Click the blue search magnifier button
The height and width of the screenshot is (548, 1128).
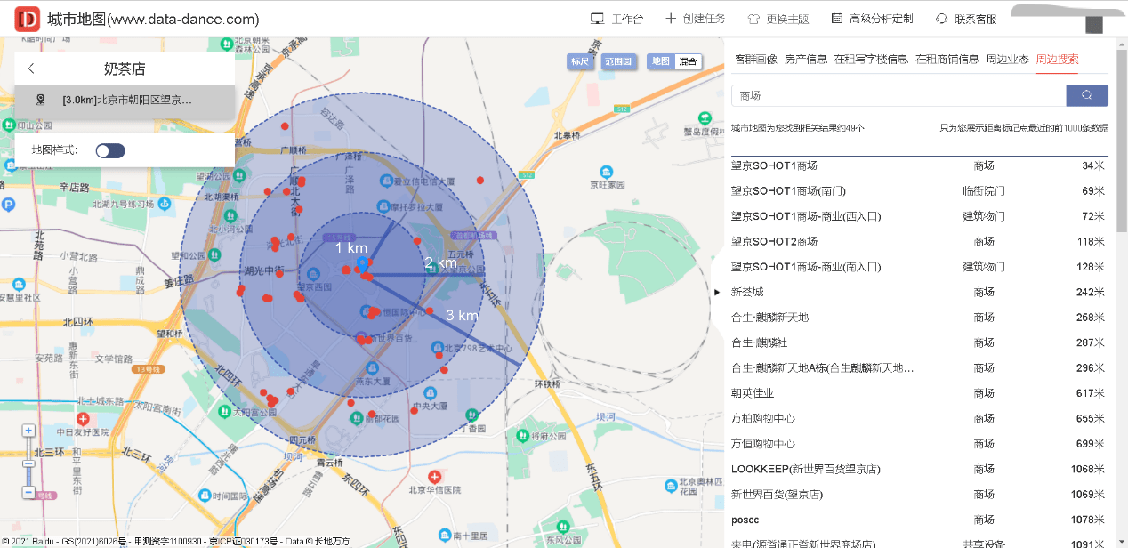coord(1087,95)
